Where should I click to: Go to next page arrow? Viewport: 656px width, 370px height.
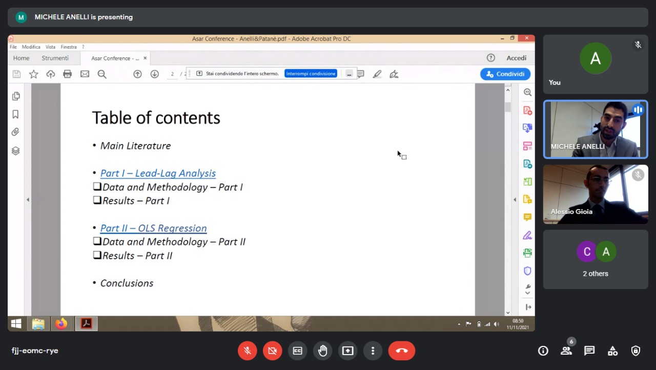pos(154,74)
